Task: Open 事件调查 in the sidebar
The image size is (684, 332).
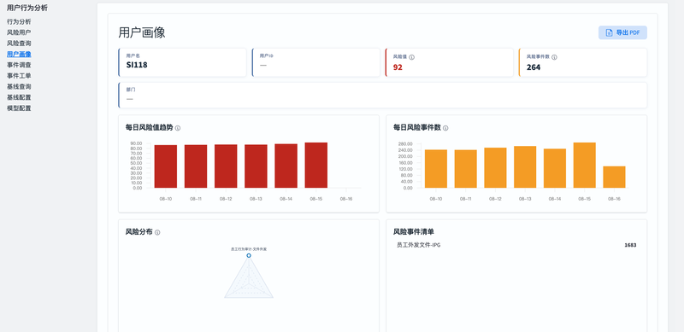Action: 19,65
